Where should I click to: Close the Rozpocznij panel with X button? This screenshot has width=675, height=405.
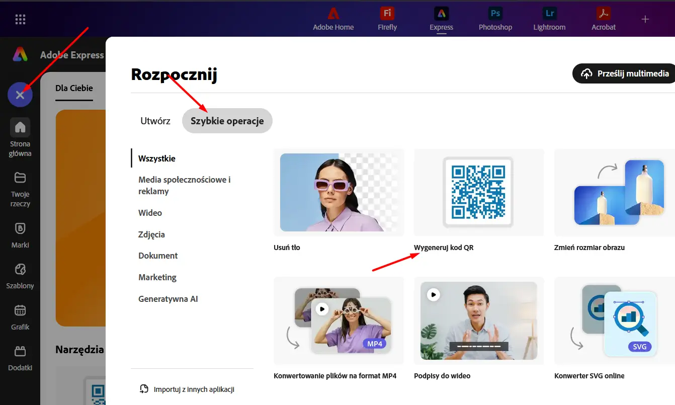(20, 95)
